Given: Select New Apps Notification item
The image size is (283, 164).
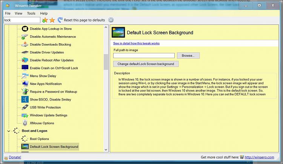Looking at the screenshot, I should point(46,84).
